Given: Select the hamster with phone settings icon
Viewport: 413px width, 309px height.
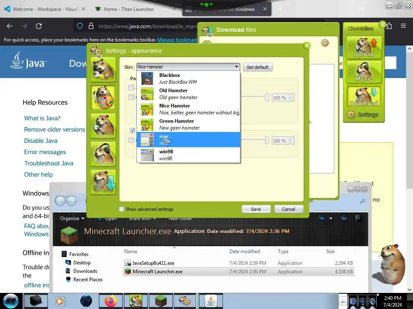Looking at the screenshot, I should 103,126.
